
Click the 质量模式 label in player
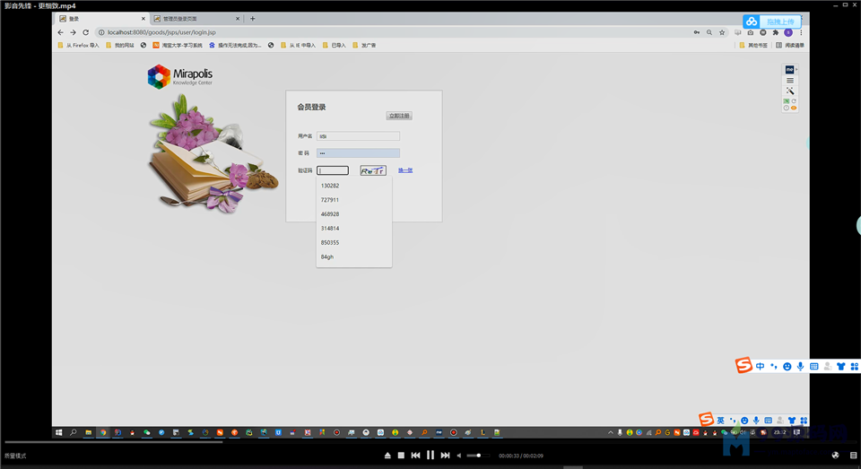[15, 456]
